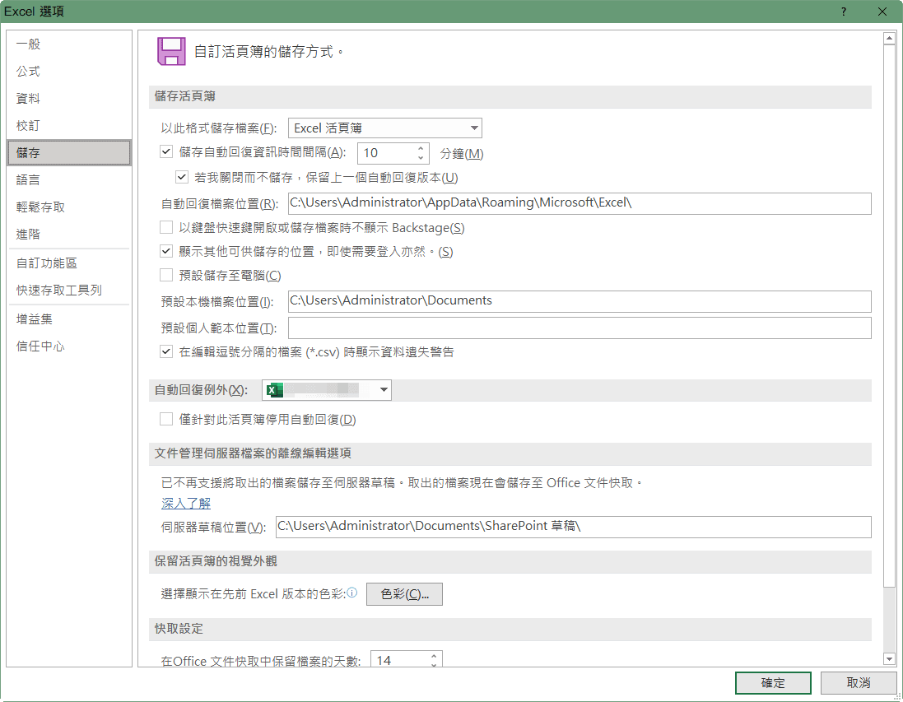Toggle 若我關閉而不儲存 keep last version checkbox
The height and width of the screenshot is (702, 903).
coord(182,177)
